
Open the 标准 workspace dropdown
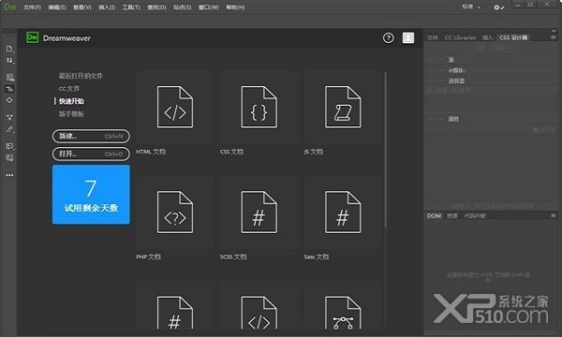[x=471, y=7]
